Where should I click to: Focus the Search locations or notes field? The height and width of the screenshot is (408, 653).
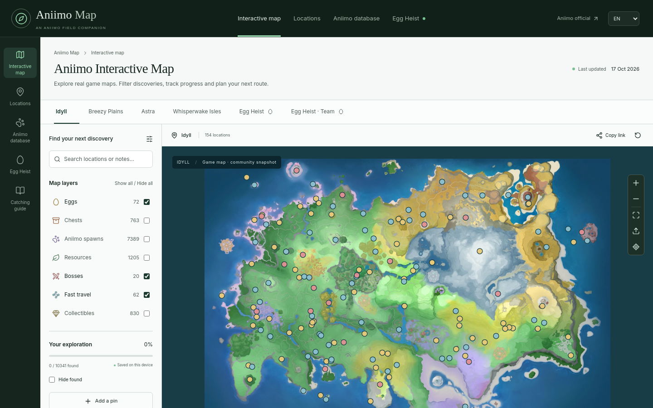[x=101, y=159]
